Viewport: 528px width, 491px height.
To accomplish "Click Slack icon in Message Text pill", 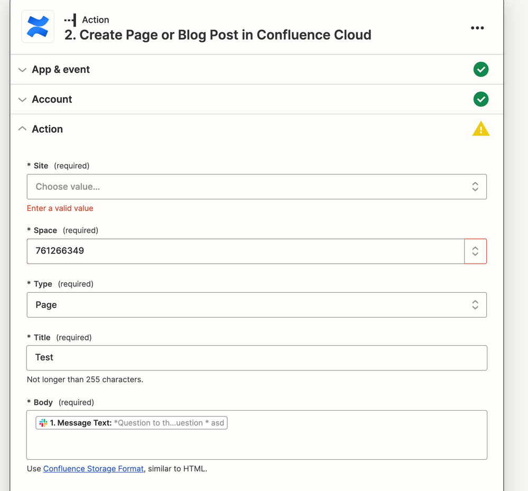I will [43, 423].
